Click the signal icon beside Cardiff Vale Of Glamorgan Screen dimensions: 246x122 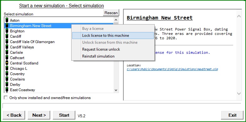coord(7,42)
